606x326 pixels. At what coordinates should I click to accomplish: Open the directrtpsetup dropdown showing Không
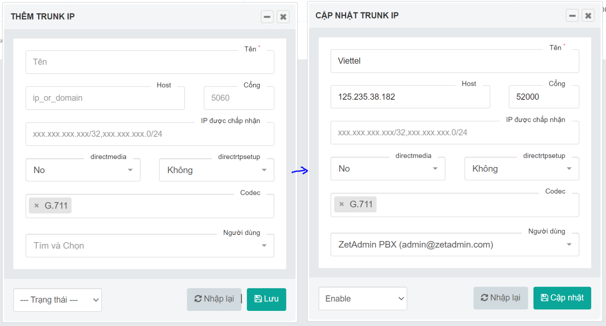tap(216, 170)
